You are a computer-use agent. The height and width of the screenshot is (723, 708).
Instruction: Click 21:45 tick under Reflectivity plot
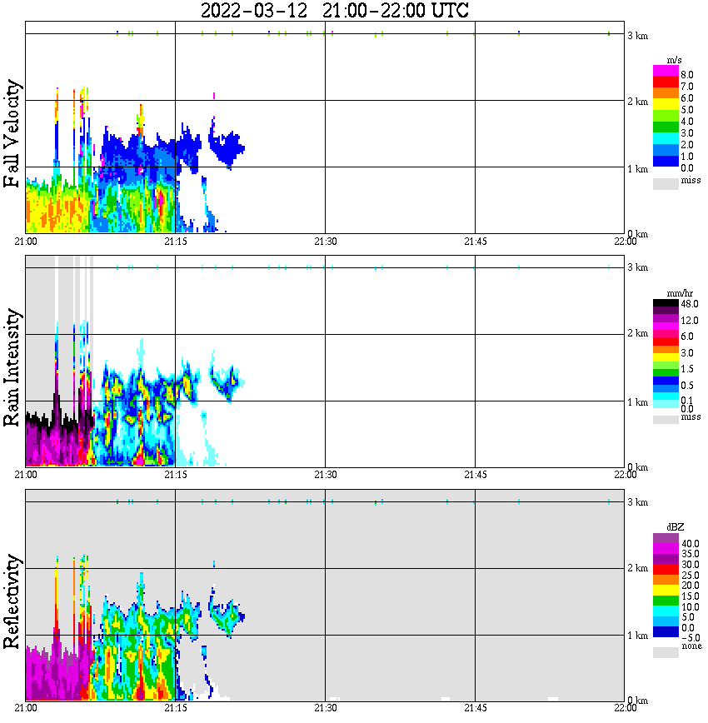tap(475, 708)
